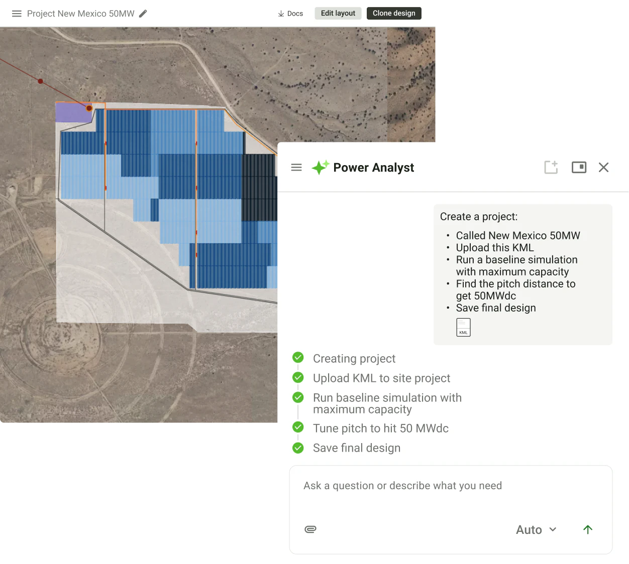Open the main hamburger menu beside project title
This screenshot has width=629, height=564.
[x=17, y=14]
